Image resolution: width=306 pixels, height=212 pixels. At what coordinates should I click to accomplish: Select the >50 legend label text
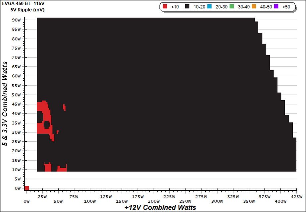tap(286, 7)
